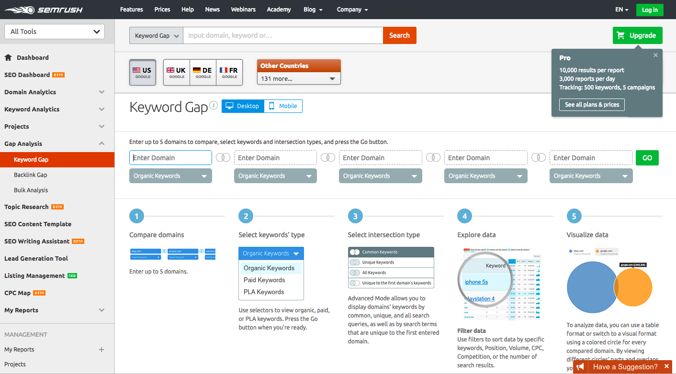Go to Features page
The image size is (676, 374).
(132, 10)
